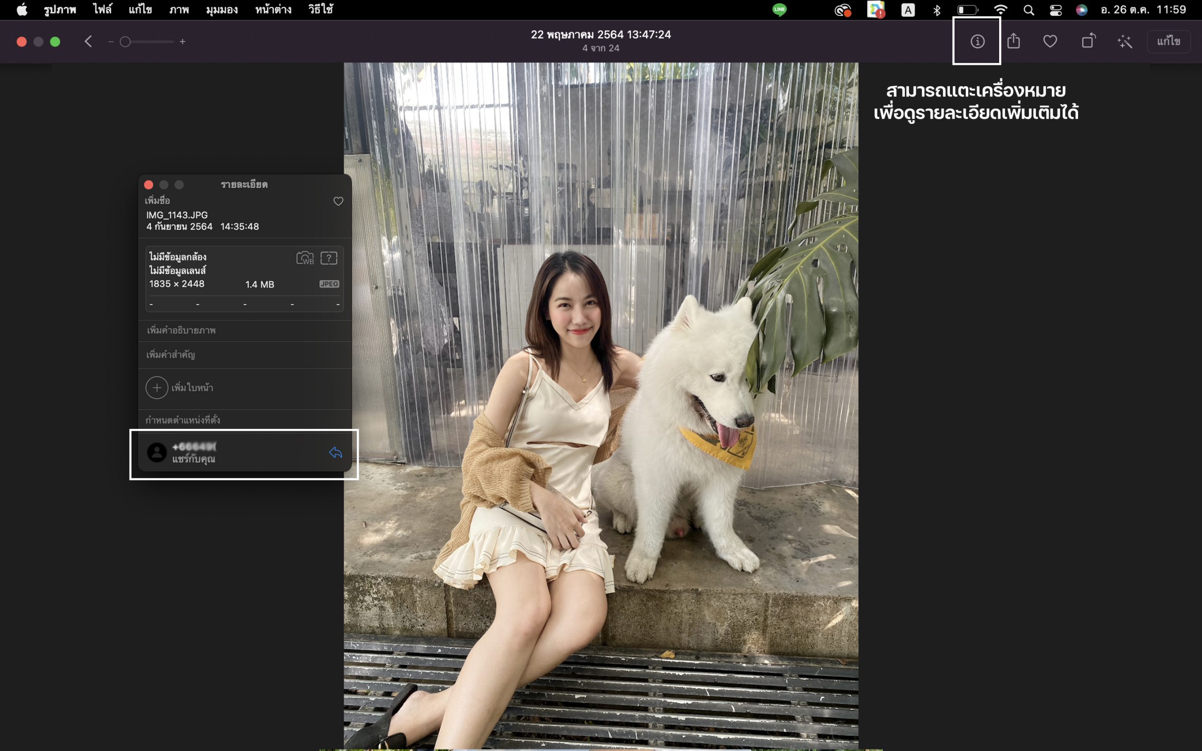Open Control Center in the menu bar
Viewport: 1202px width, 751px height.
pyautogui.click(x=1056, y=9)
